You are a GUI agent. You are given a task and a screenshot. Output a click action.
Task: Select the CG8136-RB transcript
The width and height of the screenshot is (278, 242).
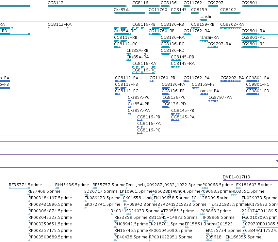pos(165,28)
